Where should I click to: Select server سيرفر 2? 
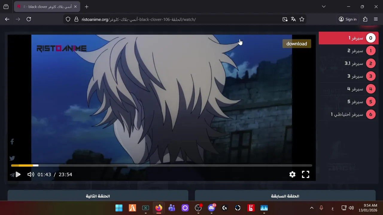349,51
